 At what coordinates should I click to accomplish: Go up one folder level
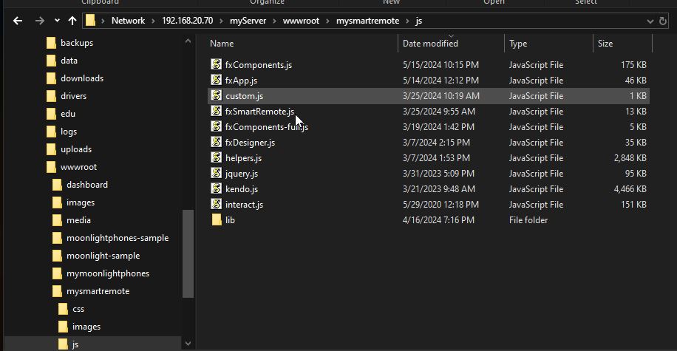(x=72, y=21)
